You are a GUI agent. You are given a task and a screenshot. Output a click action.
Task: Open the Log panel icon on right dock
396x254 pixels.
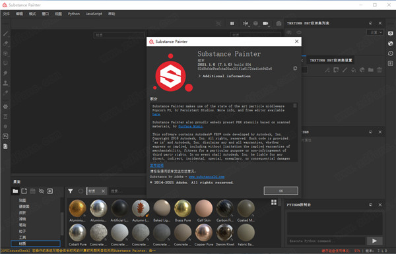[391, 63]
